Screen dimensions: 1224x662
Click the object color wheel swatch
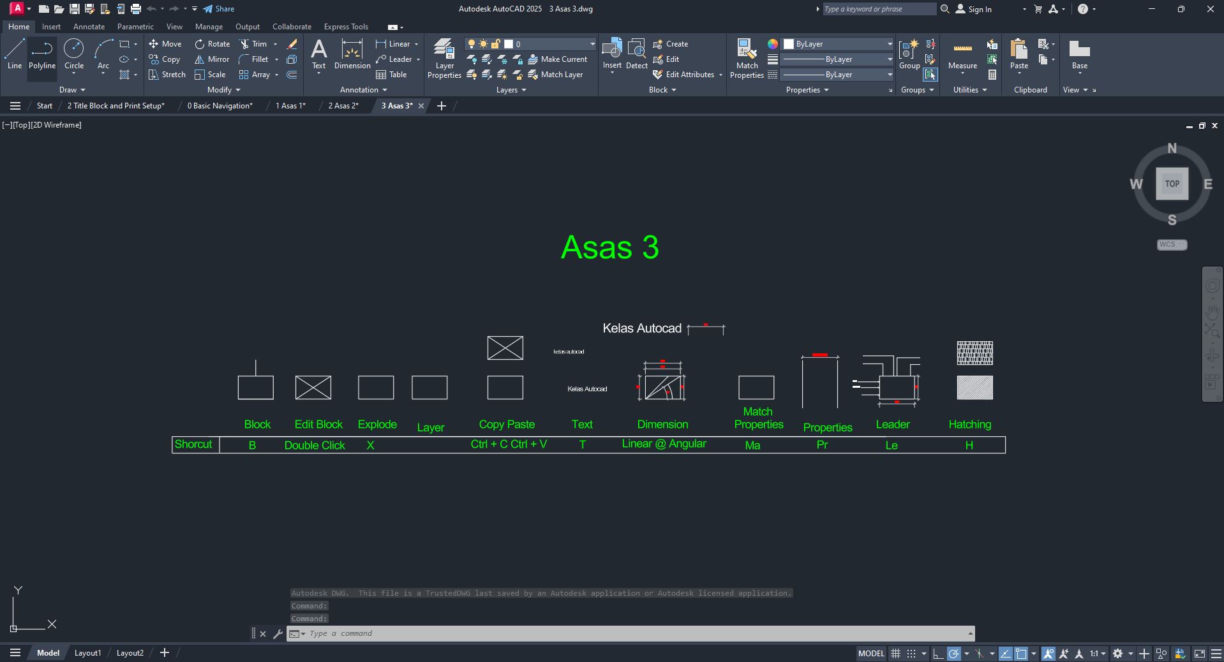point(773,44)
